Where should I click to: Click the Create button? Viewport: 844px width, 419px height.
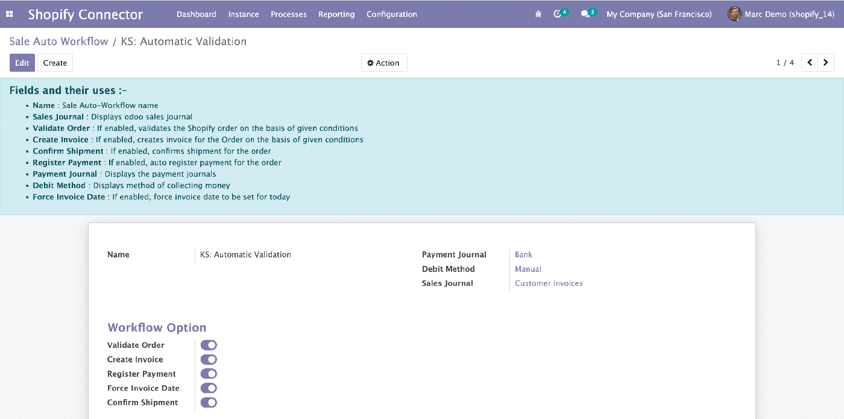[x=55, y=63]
